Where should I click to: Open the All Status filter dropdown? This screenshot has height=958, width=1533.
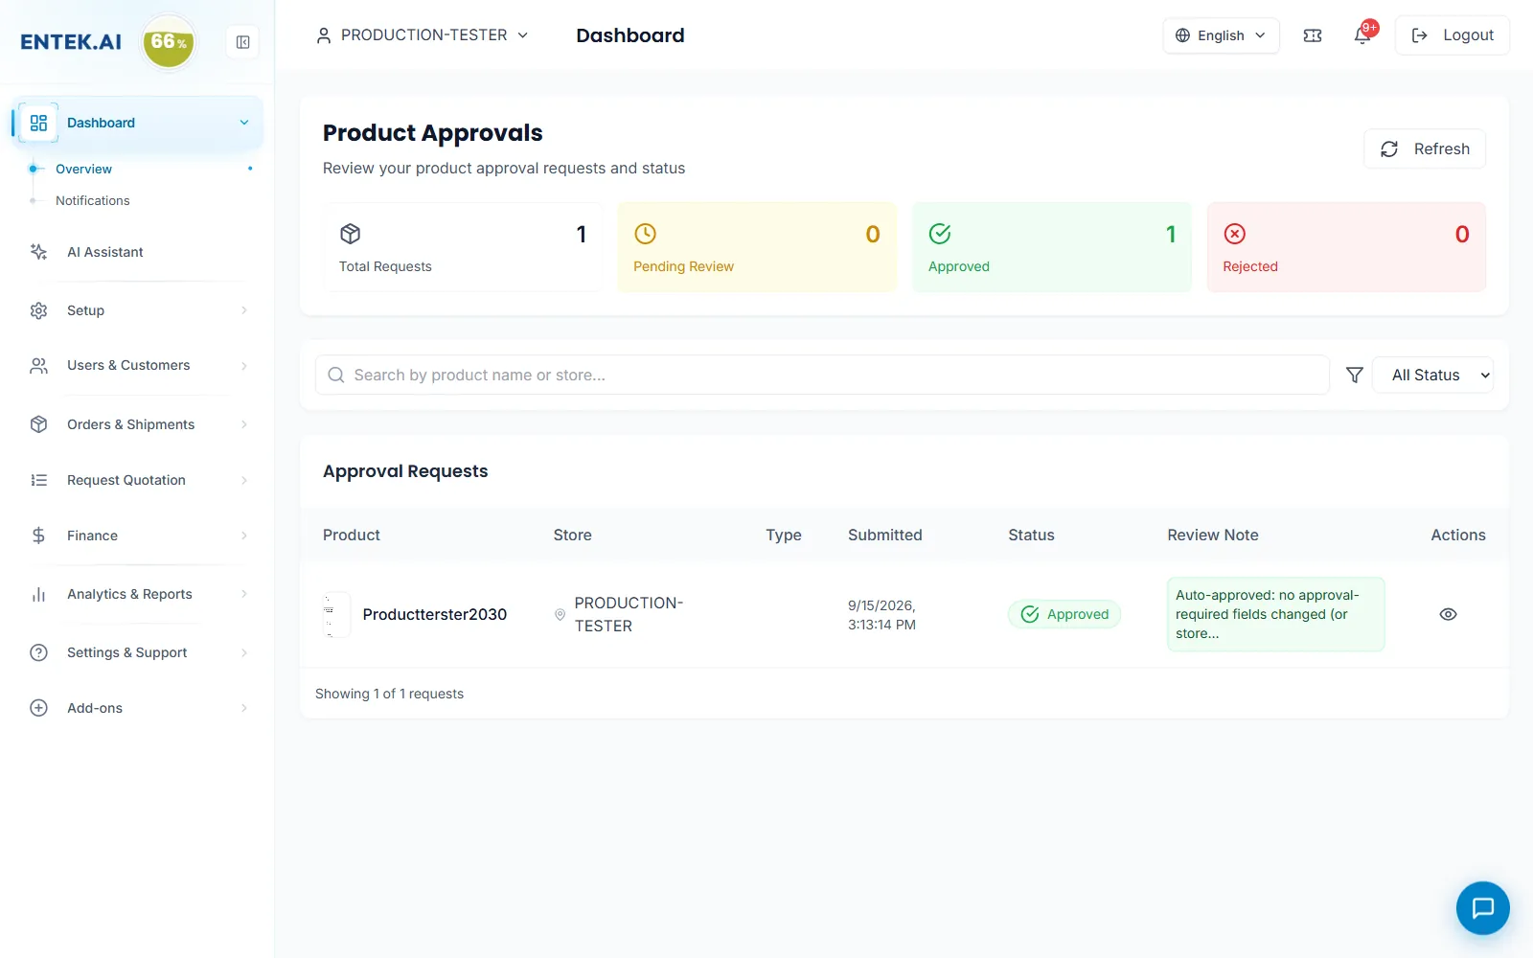tap(1432, 376)
